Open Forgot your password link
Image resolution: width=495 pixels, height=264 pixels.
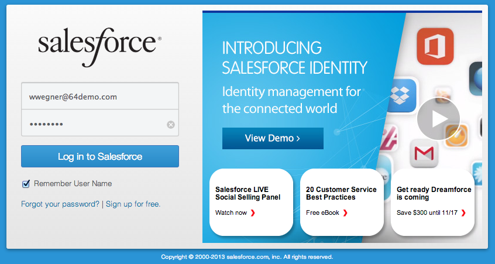[x=60, y=204]
